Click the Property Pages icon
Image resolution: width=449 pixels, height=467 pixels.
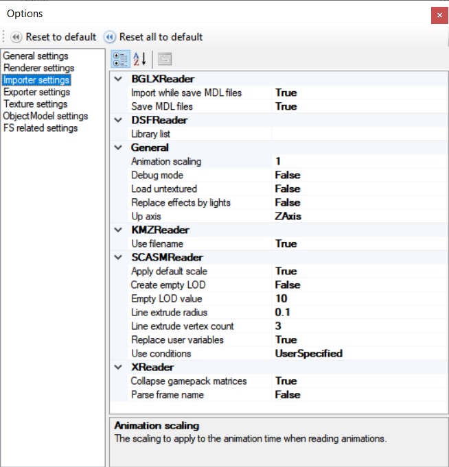click(x=165, y=59)
